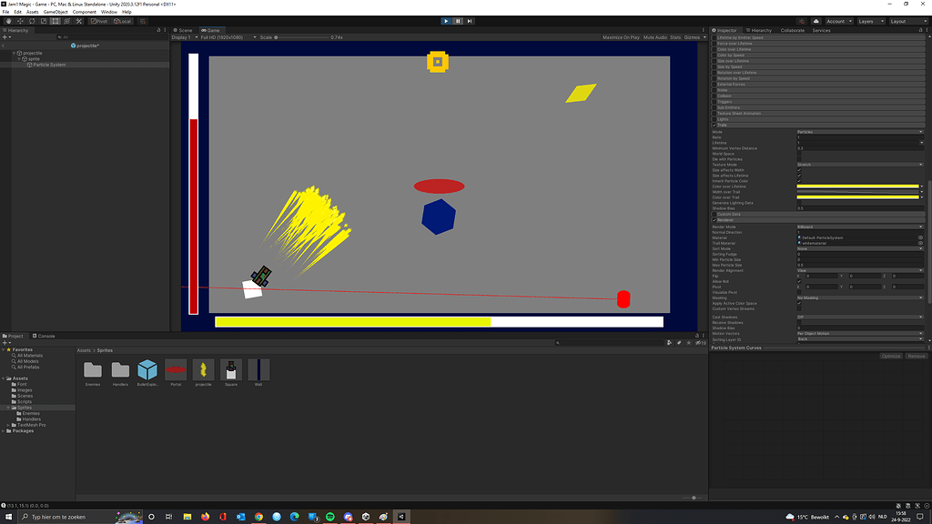Select the Hand tool in the toolbar

tap(9, 21)
